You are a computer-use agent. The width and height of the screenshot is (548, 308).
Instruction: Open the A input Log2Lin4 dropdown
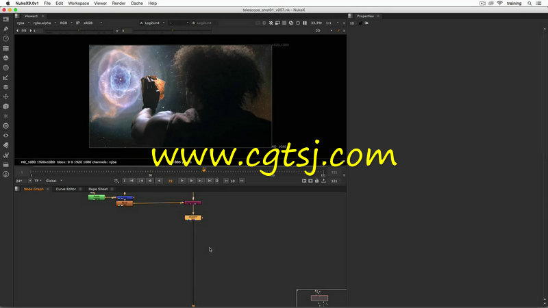click(x=154, y=23)
